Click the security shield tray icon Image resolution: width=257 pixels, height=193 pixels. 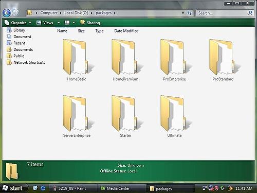[216, 188]
